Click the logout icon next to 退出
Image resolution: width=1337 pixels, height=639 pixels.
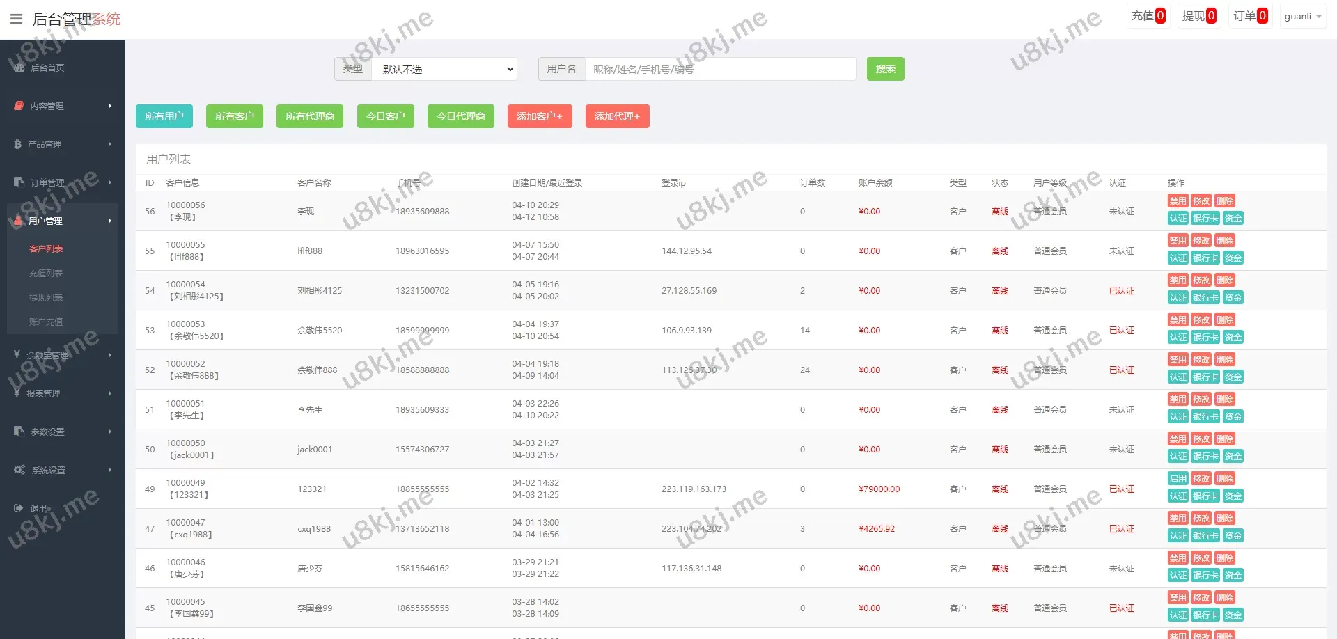pyautogui.click(x=18, y=508)
